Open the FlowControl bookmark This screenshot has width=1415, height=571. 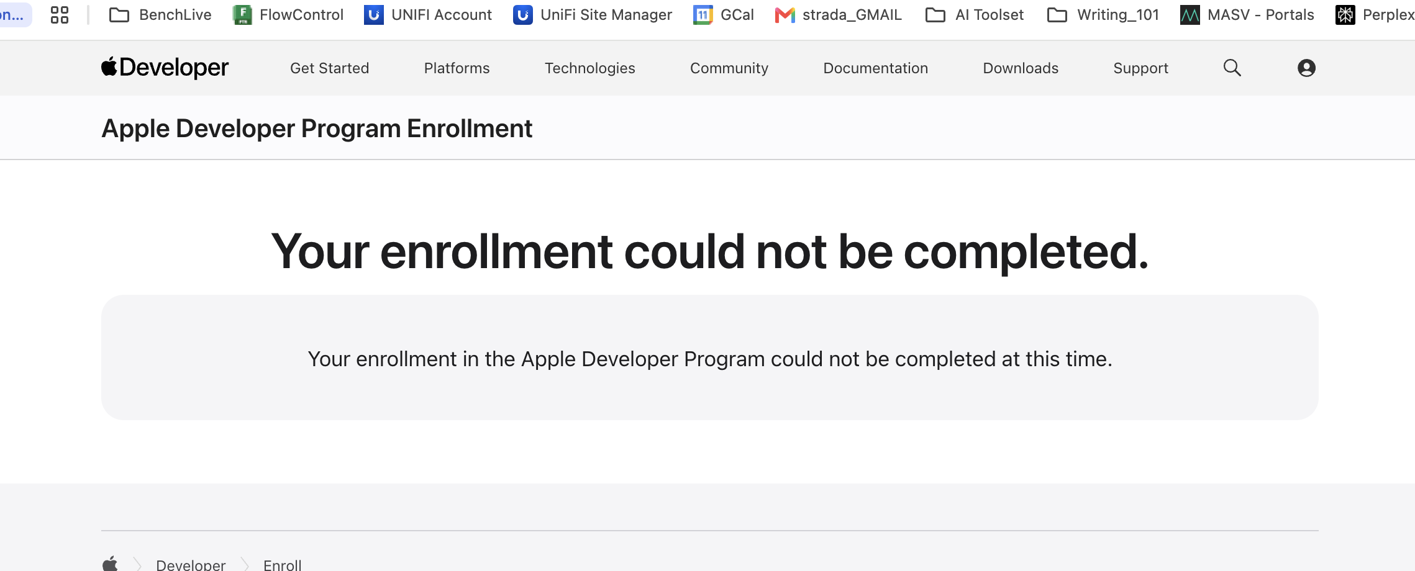288,15
